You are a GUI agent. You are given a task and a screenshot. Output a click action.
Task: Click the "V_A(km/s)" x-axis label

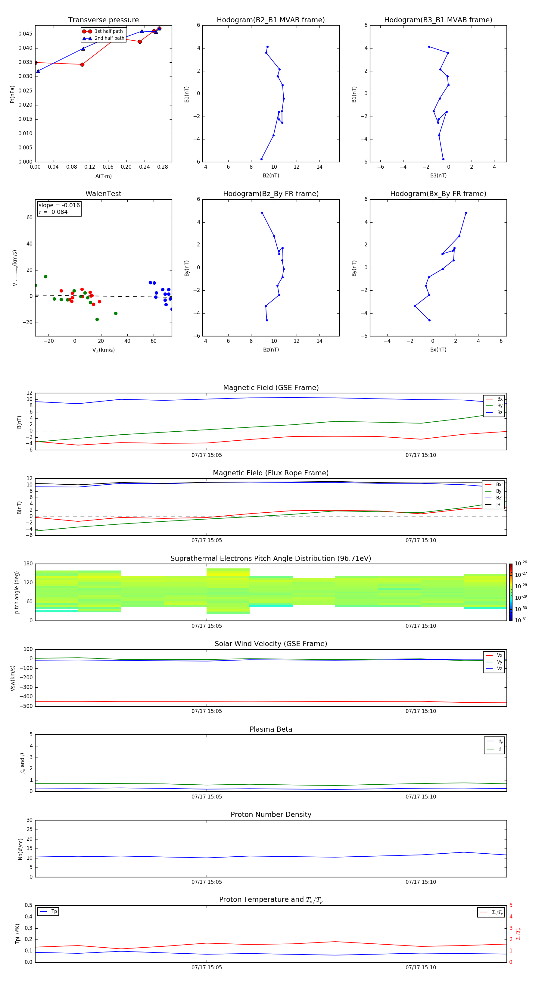tap(103, 350)
